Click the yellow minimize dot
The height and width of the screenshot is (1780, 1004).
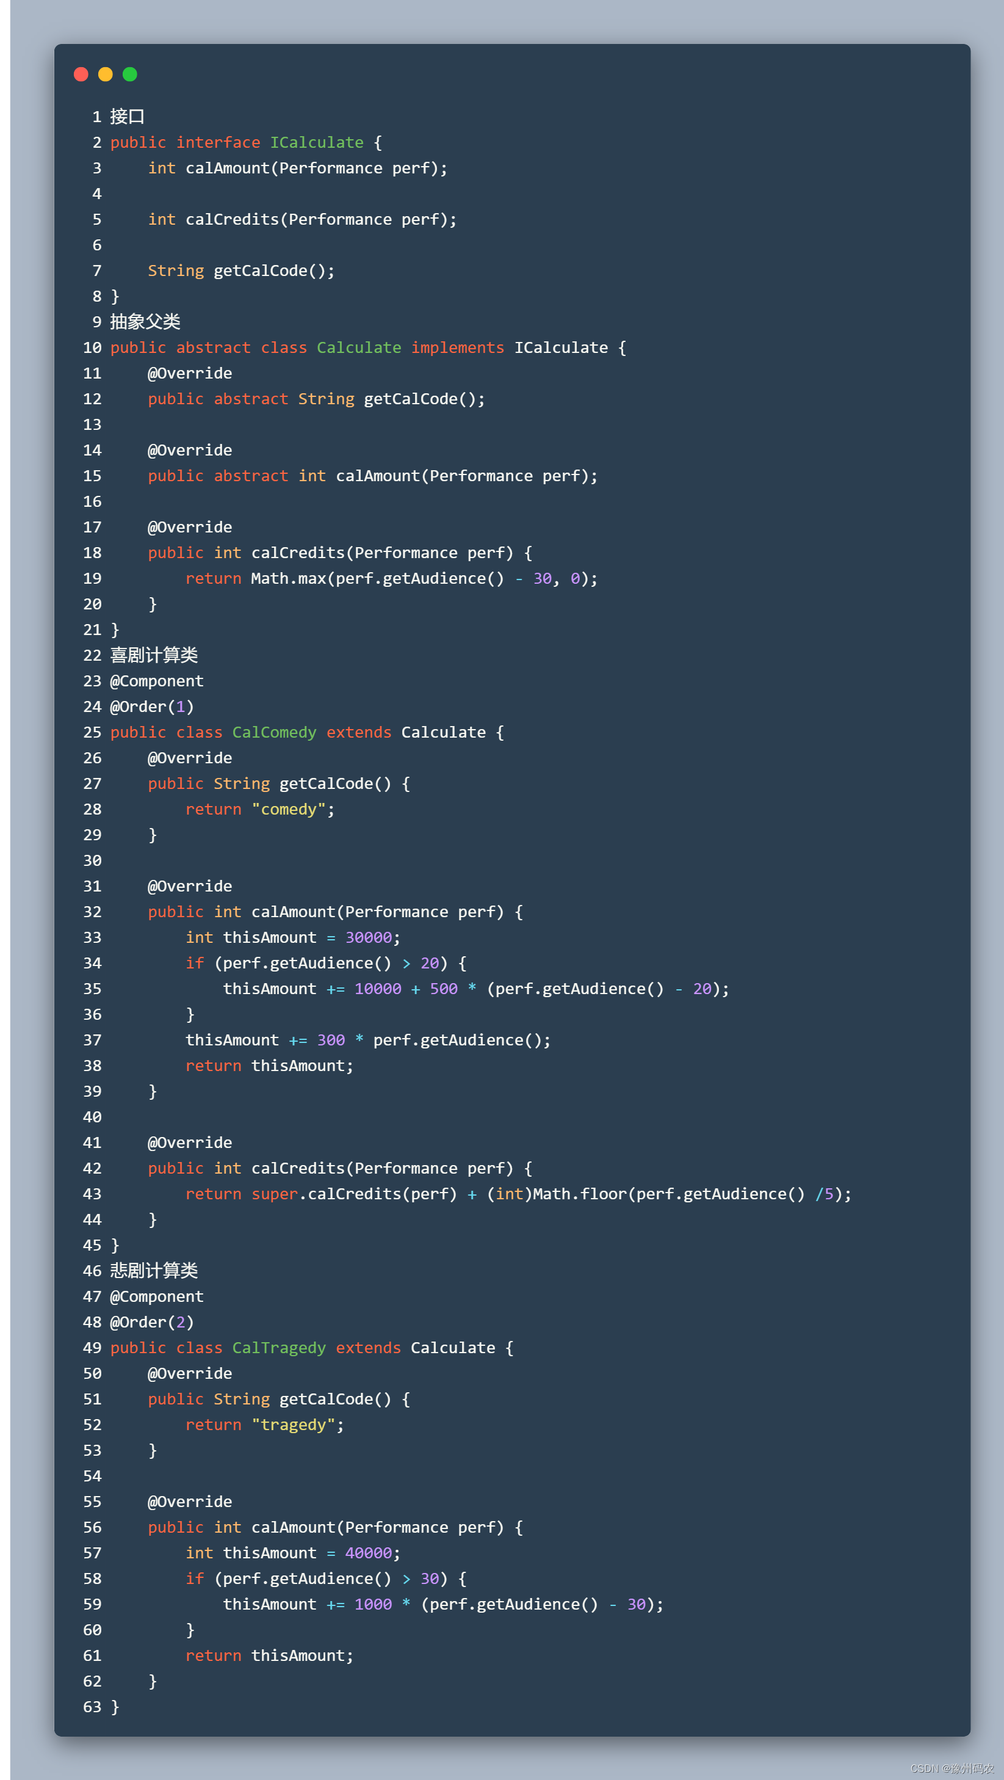pos(106,74)
